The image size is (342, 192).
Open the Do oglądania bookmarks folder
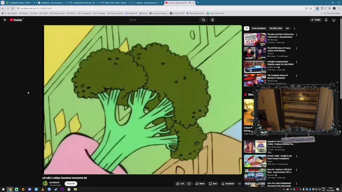pyautogui.click(x=85, y=13)
